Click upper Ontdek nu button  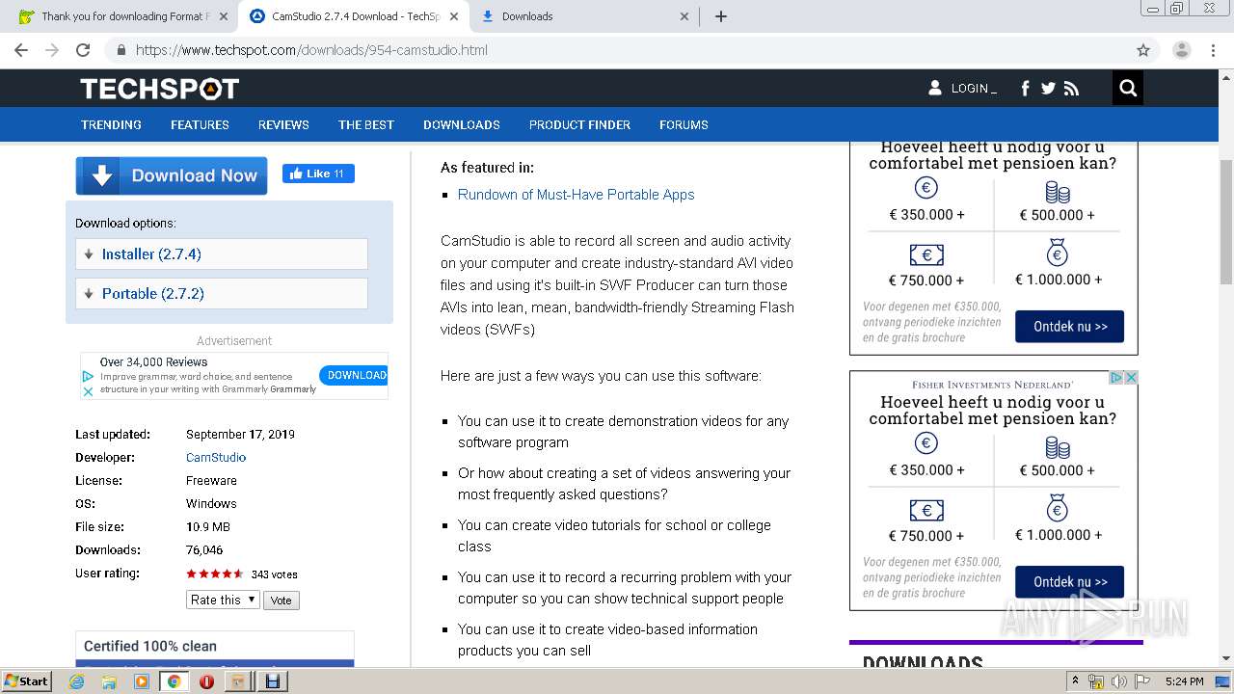(1069, 327)
